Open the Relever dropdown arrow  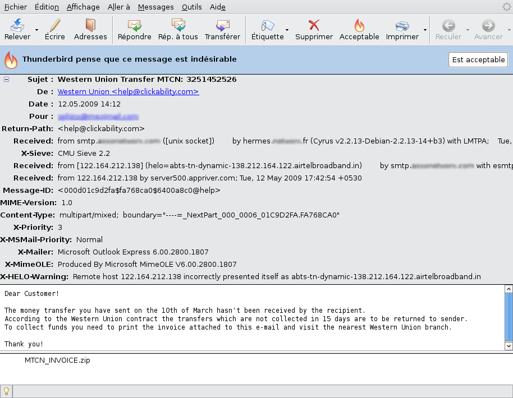pyautogui.click(x=36, y=30)
